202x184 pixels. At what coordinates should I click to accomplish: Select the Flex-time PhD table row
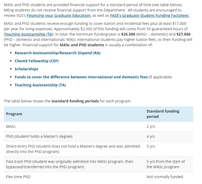pos(18,177)
